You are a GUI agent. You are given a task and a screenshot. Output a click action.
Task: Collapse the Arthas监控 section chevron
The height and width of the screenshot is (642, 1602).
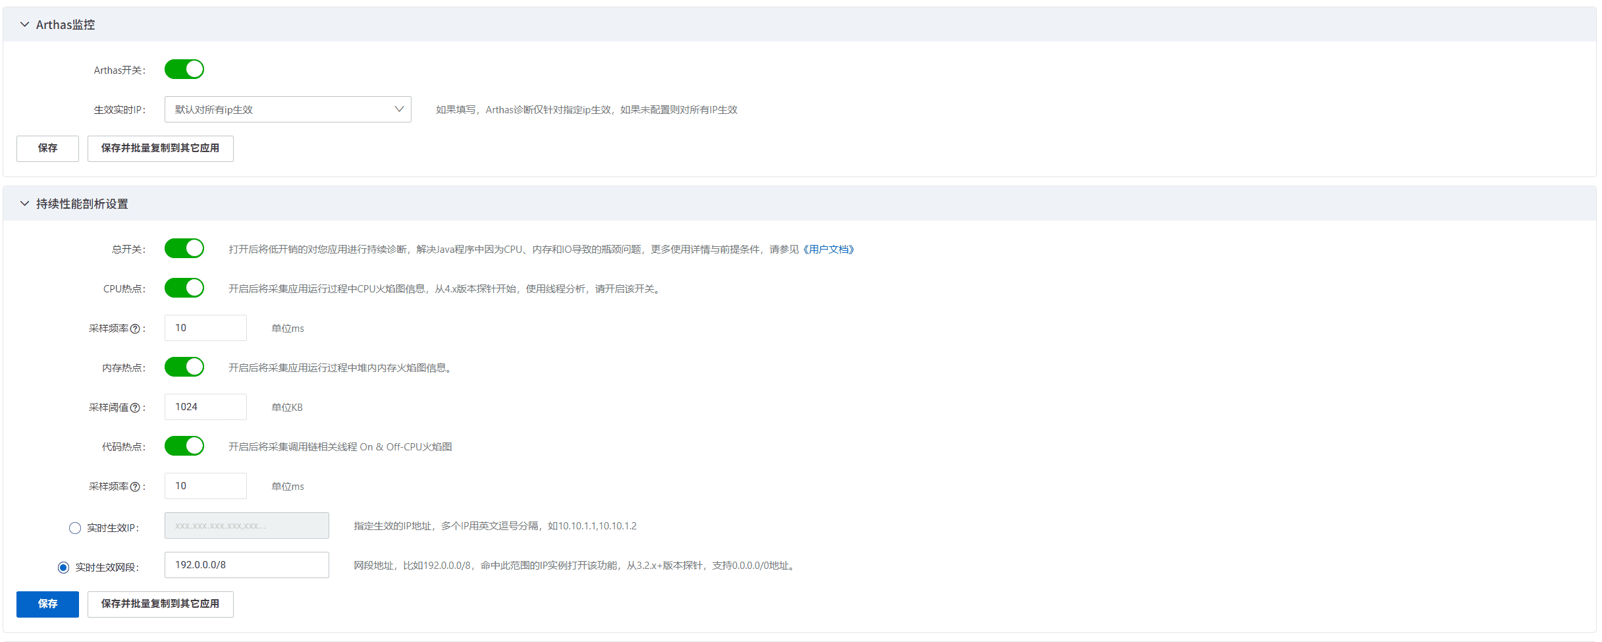tap(24, 24)
